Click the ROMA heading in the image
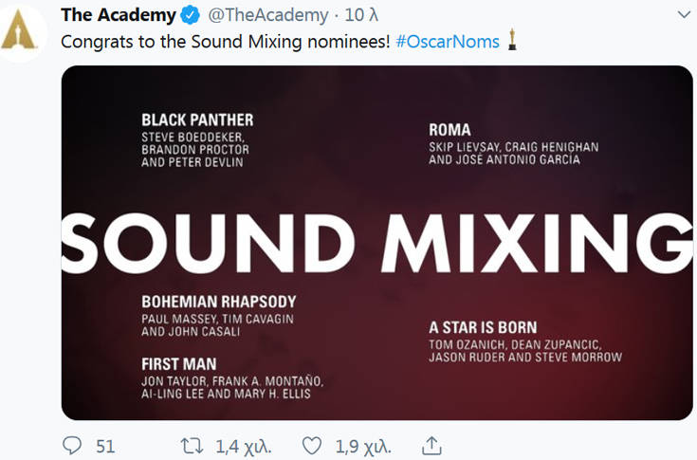 [449, 130]
